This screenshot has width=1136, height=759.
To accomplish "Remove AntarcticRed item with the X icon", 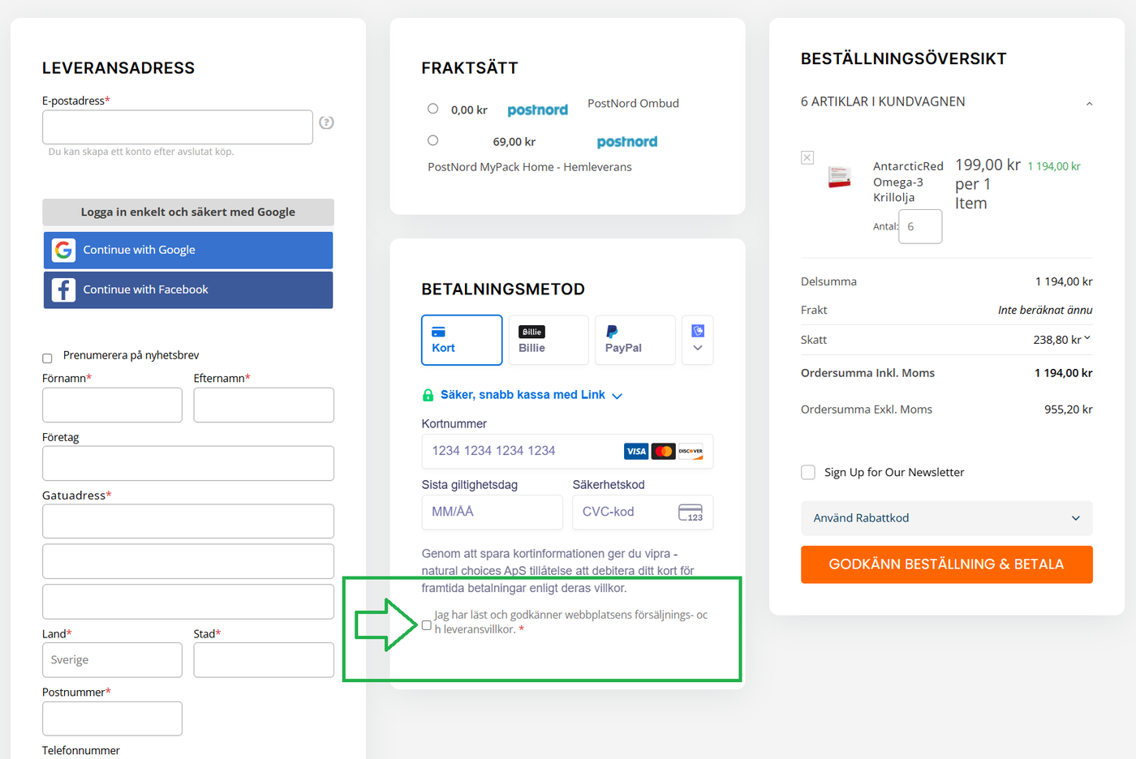I will (807, 157).
